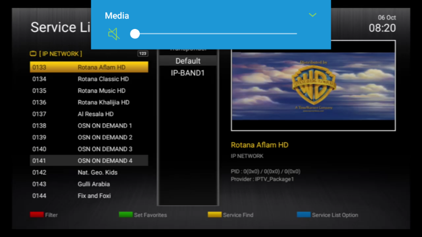Click the IP NETWORK TV icon
Screen dimensions: 422x237
33,54
